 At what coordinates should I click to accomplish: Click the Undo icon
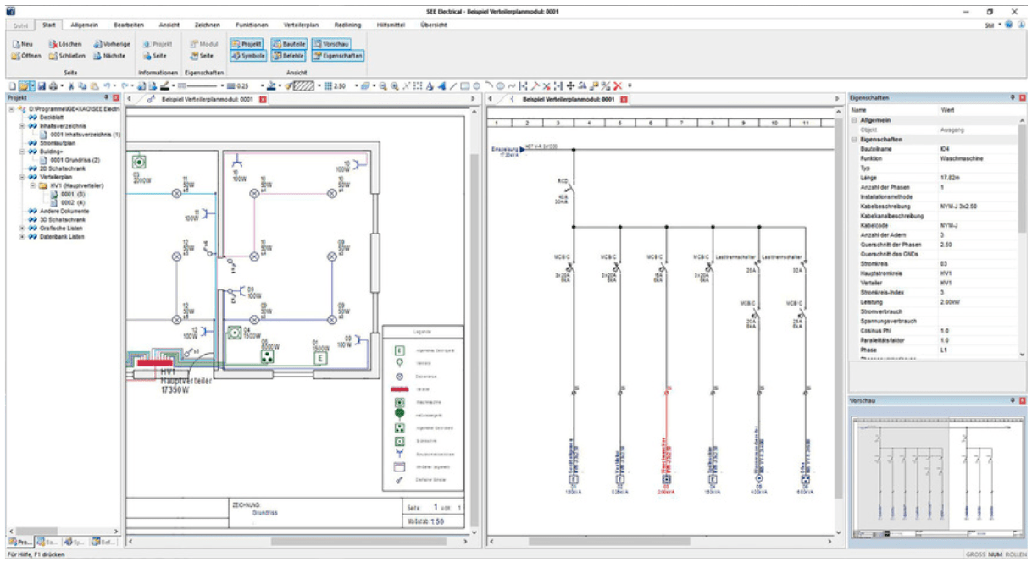tap(107, 85)
